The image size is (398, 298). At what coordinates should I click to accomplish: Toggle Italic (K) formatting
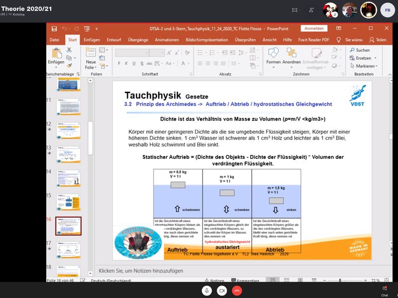tap(126, 64)
